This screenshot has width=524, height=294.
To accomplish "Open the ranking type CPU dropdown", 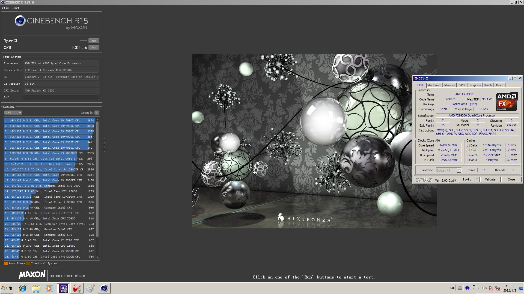I will (13, 113).
